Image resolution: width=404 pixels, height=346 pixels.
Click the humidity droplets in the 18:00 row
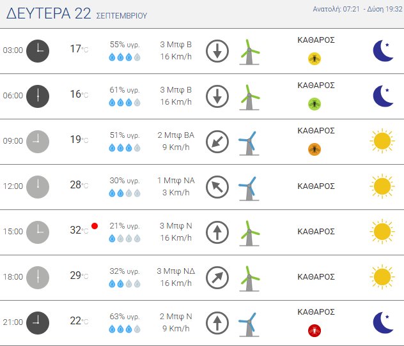pyautogui.click(x=125, y=283)
